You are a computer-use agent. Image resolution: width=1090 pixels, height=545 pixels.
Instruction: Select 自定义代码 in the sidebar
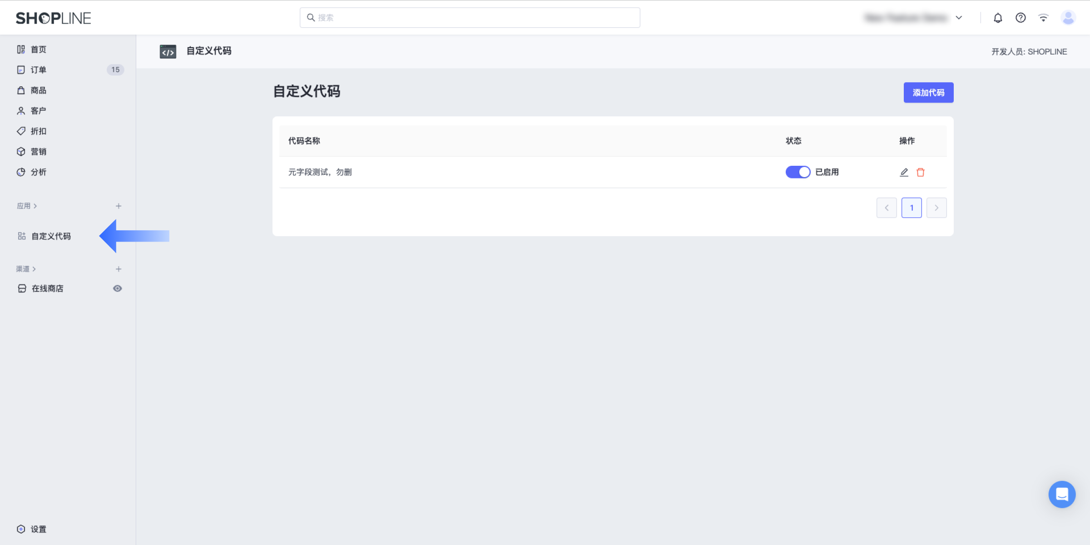click(x=51, y=236)
